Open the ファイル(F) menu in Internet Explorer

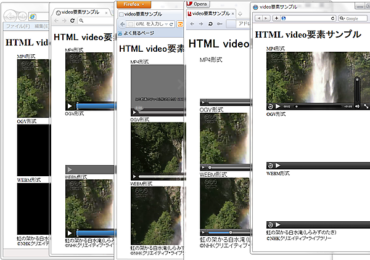point(18,26)
